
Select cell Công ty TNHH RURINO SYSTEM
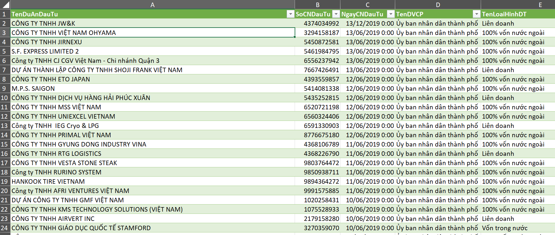(x=152, y=172)
